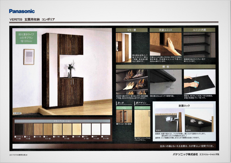
Task: Click the main cabinet mirror door
Action: coord(53,70)
